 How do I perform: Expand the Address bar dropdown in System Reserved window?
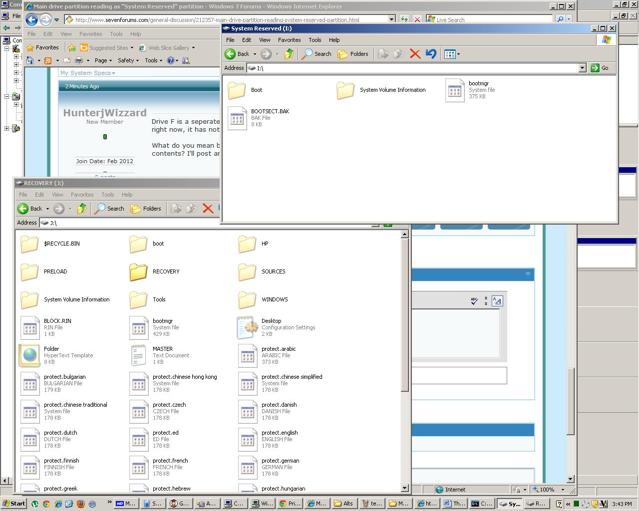[582, 68]
